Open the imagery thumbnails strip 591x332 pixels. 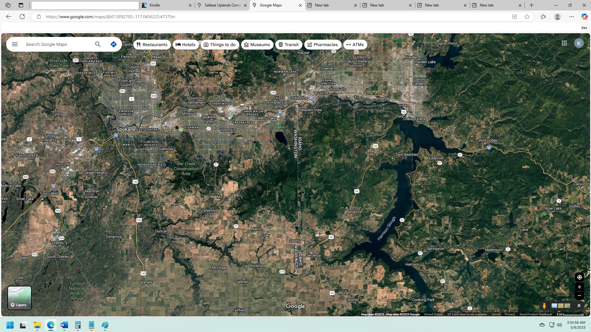click(561, 306)
